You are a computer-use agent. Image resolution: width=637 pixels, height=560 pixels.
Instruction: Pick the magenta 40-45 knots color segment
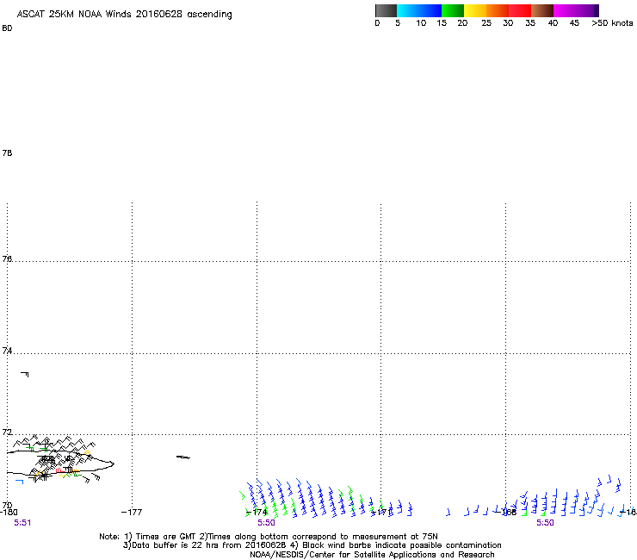point(565,10)
